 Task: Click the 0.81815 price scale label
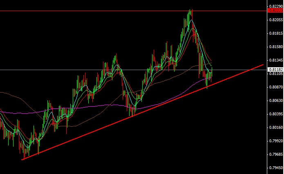coord(276,33)
